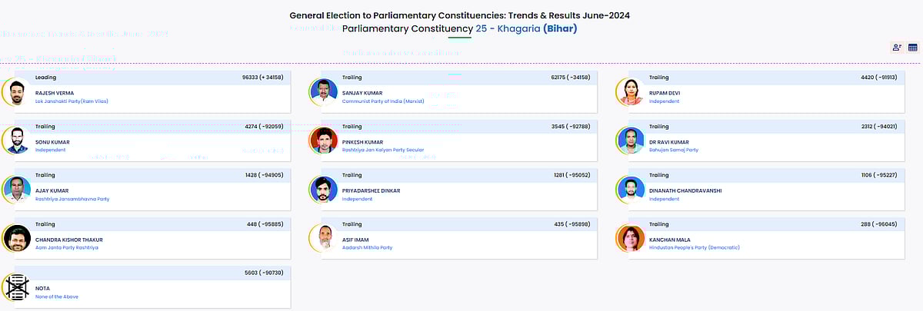Select the name Dr Ravi Kumar
The image size is (923, 311).
tap(669, 142)
